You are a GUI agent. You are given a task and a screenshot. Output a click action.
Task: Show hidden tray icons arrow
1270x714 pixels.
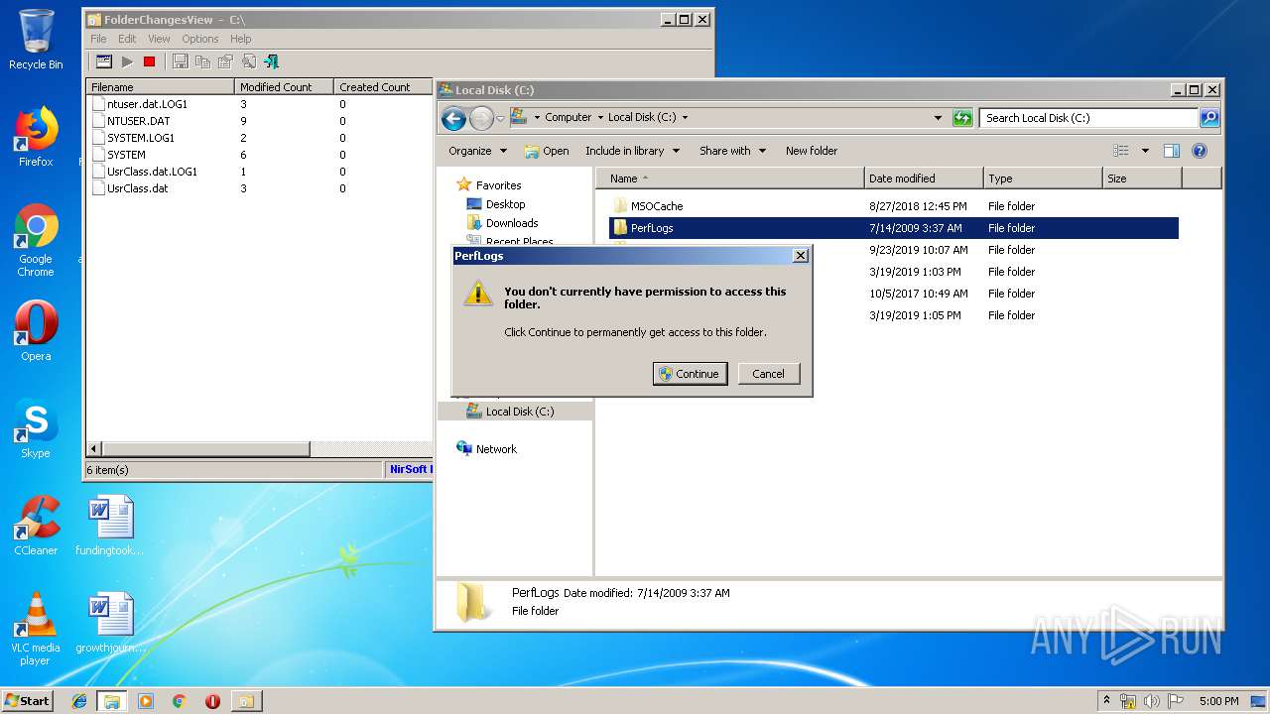1106,700
